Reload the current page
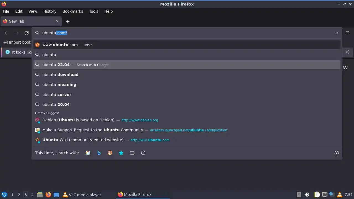 tap(27, 33)
